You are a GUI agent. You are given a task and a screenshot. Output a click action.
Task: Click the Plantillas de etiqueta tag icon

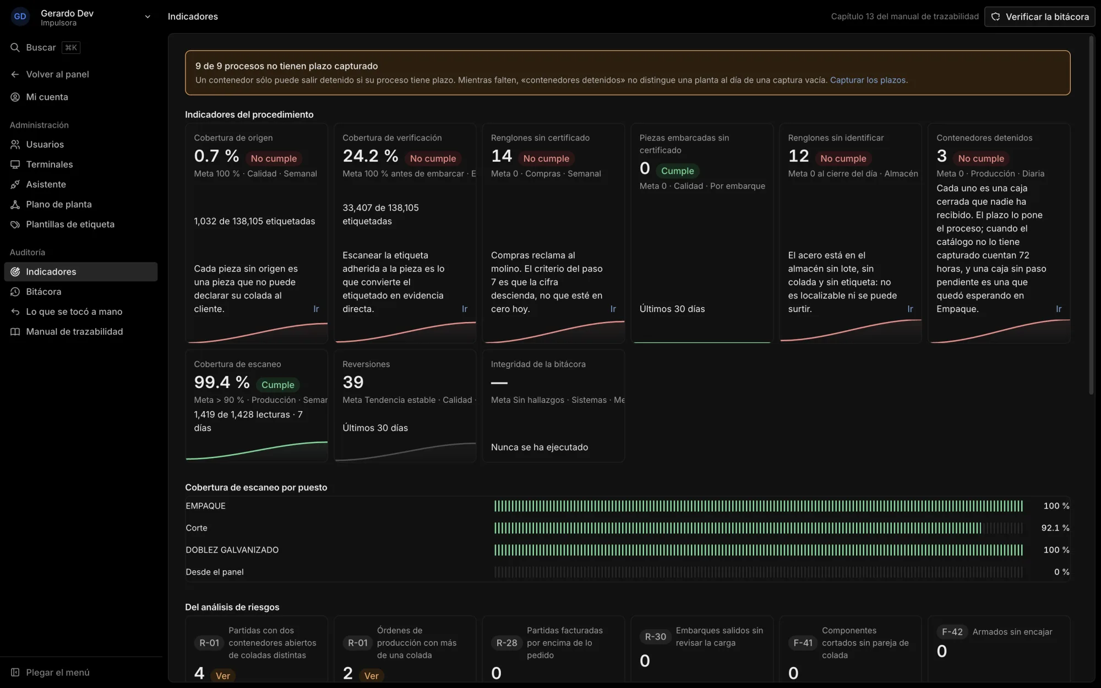point(15,224)
